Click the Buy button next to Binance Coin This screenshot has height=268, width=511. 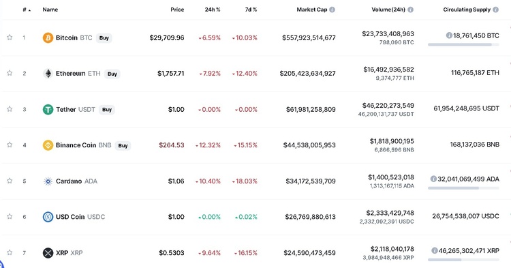pyautogui.click(x=123, y=145)
